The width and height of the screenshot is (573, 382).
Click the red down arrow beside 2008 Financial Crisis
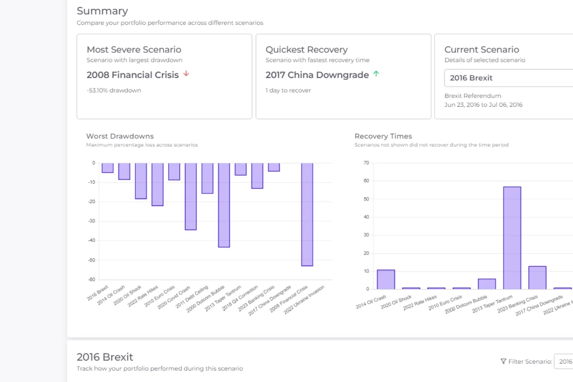(x=186, y=74)
